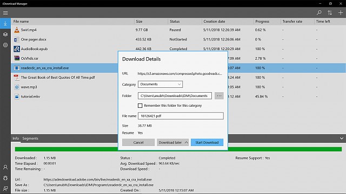Click Word icon of One pager.docx
This screenshot has width=346, height=194.
click(x=17, y=39)
